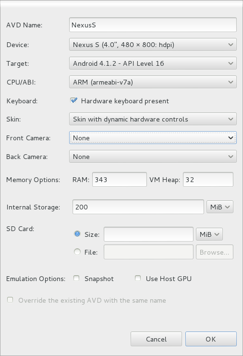Toggle Override the existing AVD checkbox
The image size is (243, 356).
(10, 300)
